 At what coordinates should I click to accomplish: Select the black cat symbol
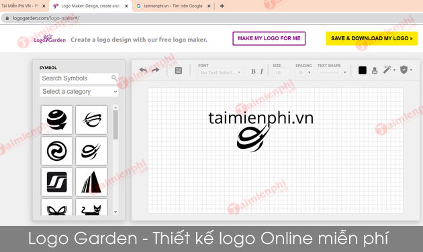click(91, 207)
